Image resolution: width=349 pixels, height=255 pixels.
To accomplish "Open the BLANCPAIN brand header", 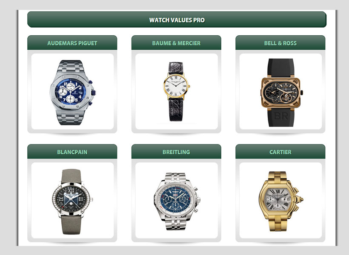I will pos(72,152).
